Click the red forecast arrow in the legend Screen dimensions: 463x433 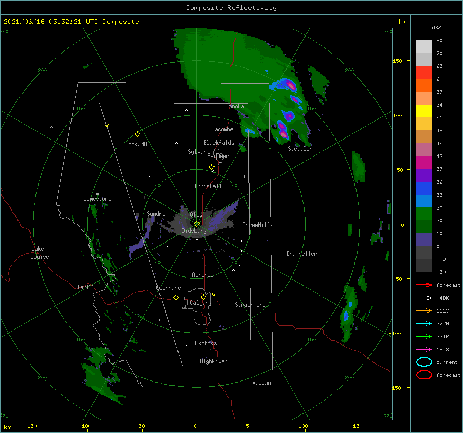424,285
